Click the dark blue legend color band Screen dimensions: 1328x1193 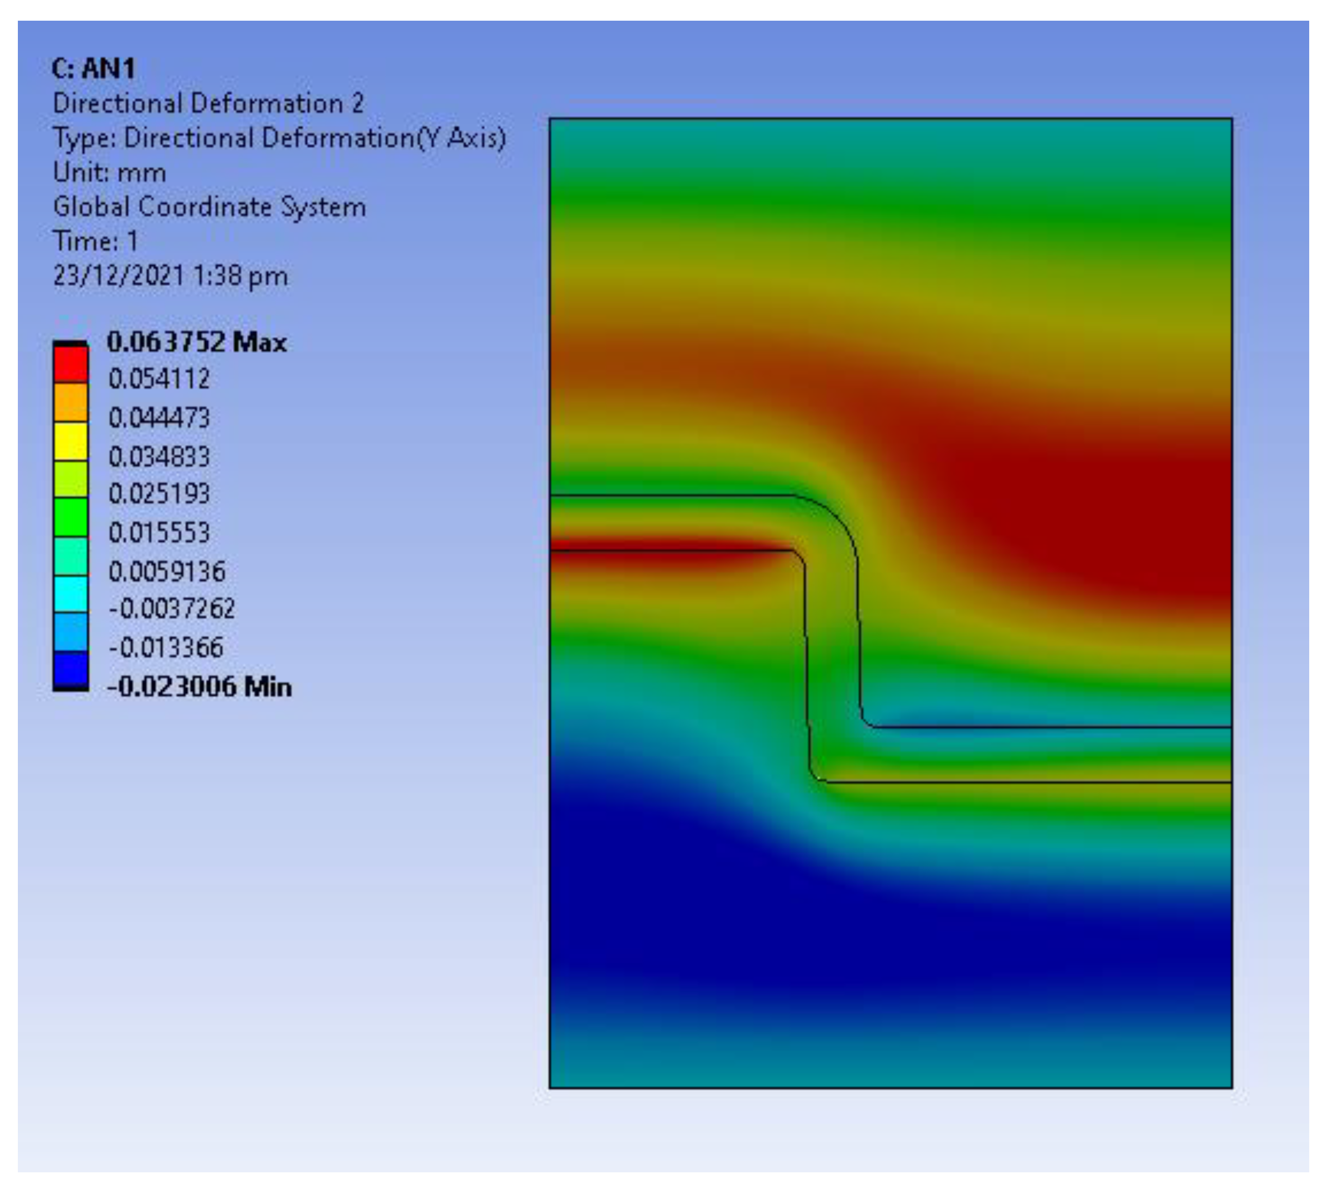[70, 669]
